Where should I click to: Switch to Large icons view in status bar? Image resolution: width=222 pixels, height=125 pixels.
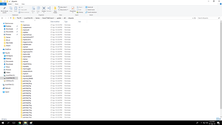point(220,119)
